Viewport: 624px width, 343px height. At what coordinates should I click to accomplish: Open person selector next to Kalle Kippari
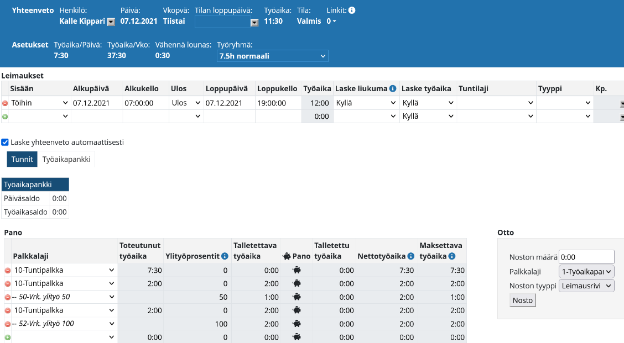click(111, 22)
